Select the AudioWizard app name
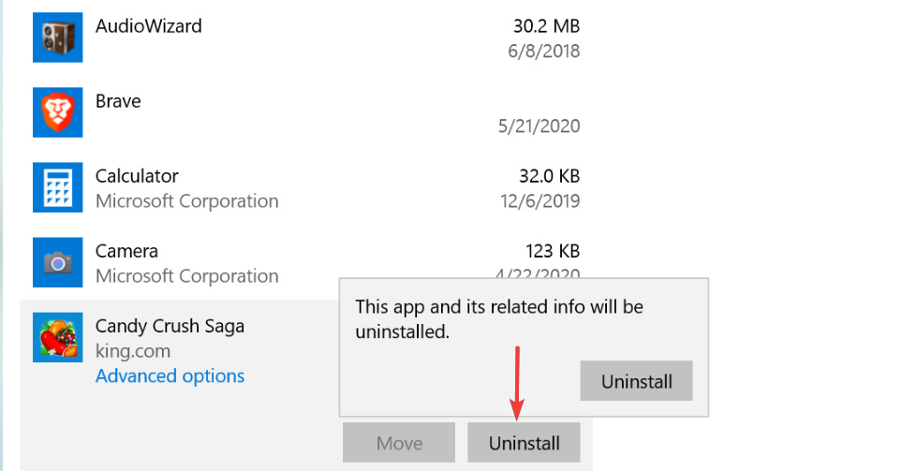This screenshot has width=917, height=471. (149, 25)
